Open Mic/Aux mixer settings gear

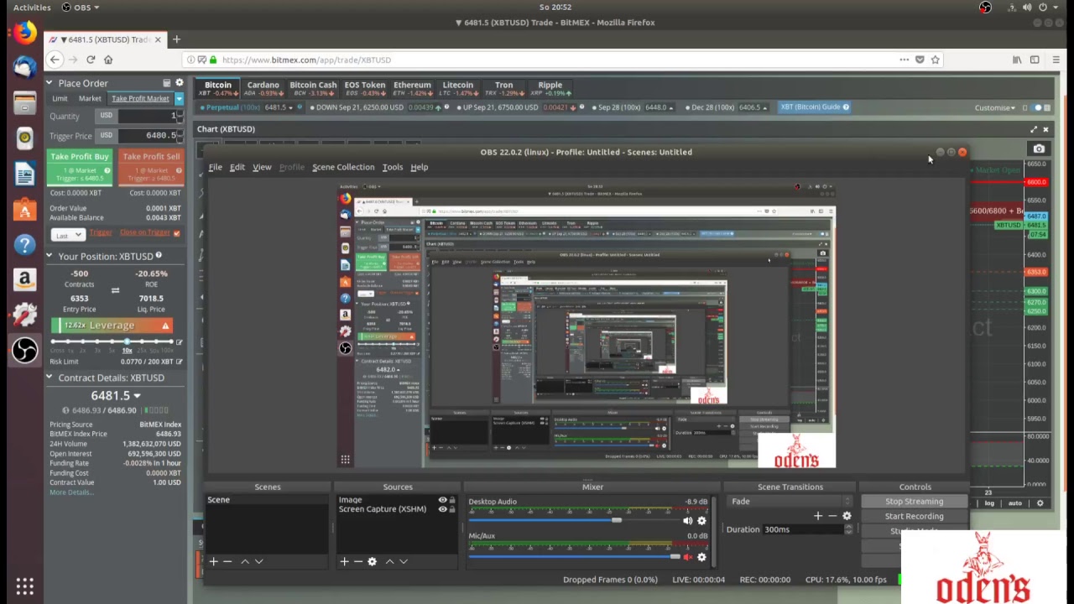pos(701,557)
